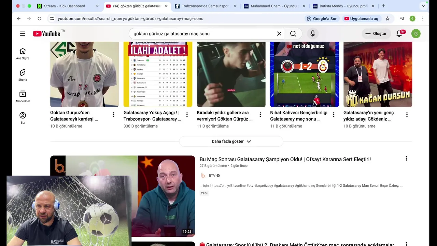437x246 pixels.
Task: Open Nihat Kahveci Gençlerbirliği short title
Action: pyautogui.click(x=299, y=116)
